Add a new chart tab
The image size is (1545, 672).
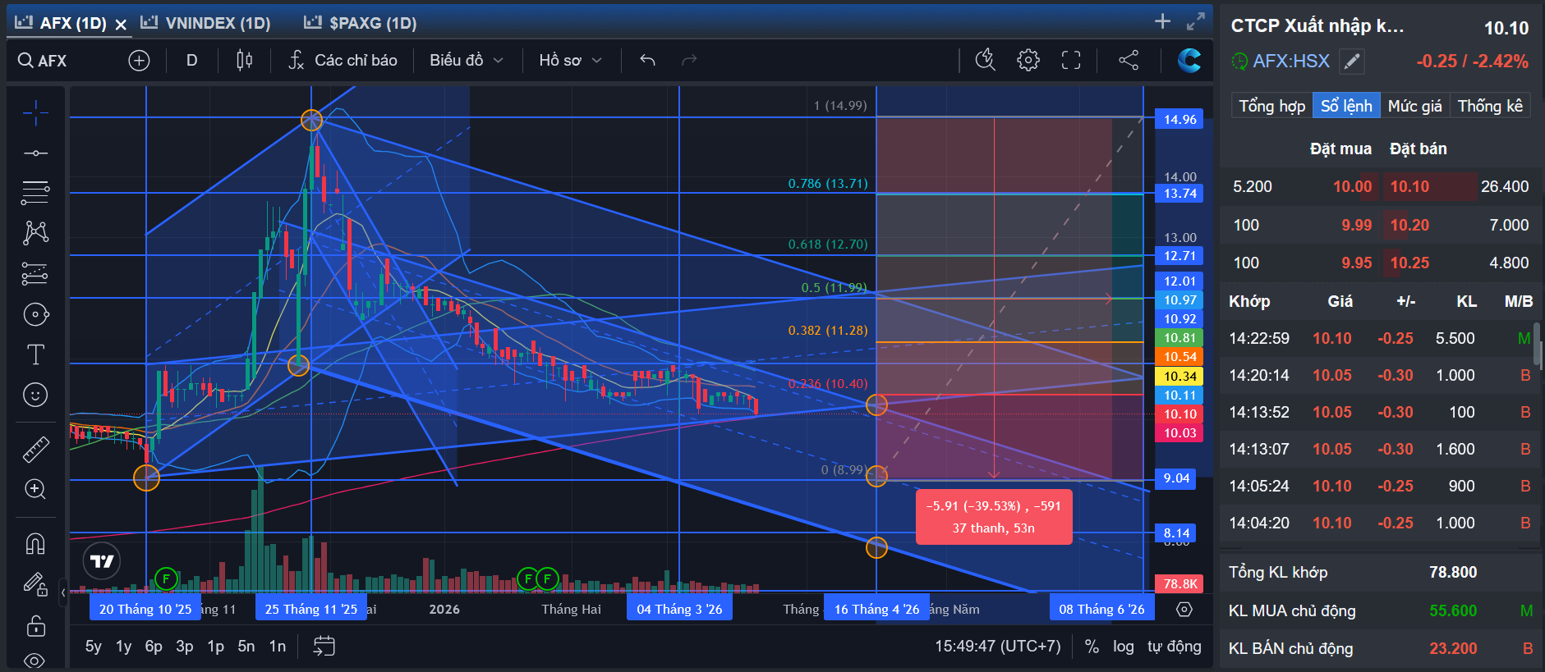click(x=1162, y=21)
